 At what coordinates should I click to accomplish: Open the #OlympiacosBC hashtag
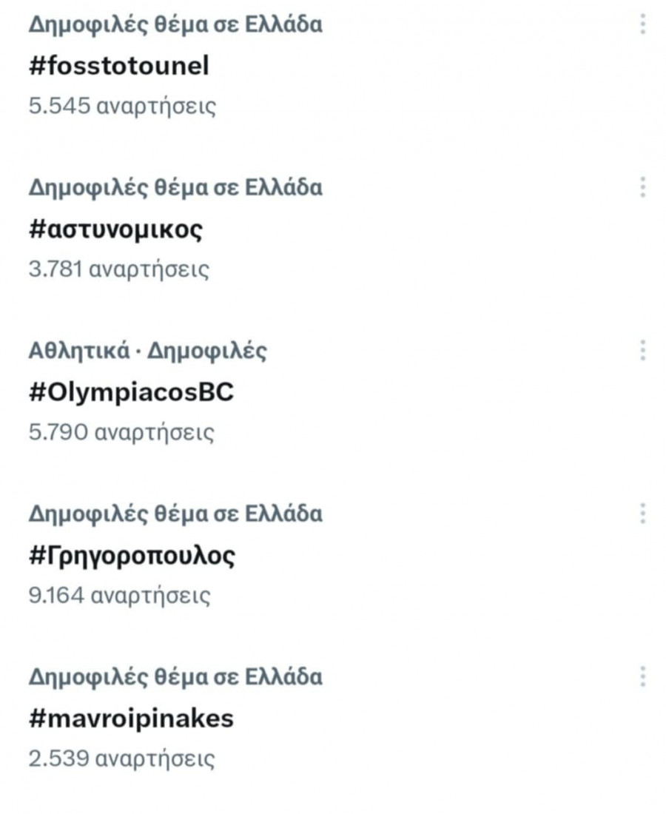click(x=131, y=392)
